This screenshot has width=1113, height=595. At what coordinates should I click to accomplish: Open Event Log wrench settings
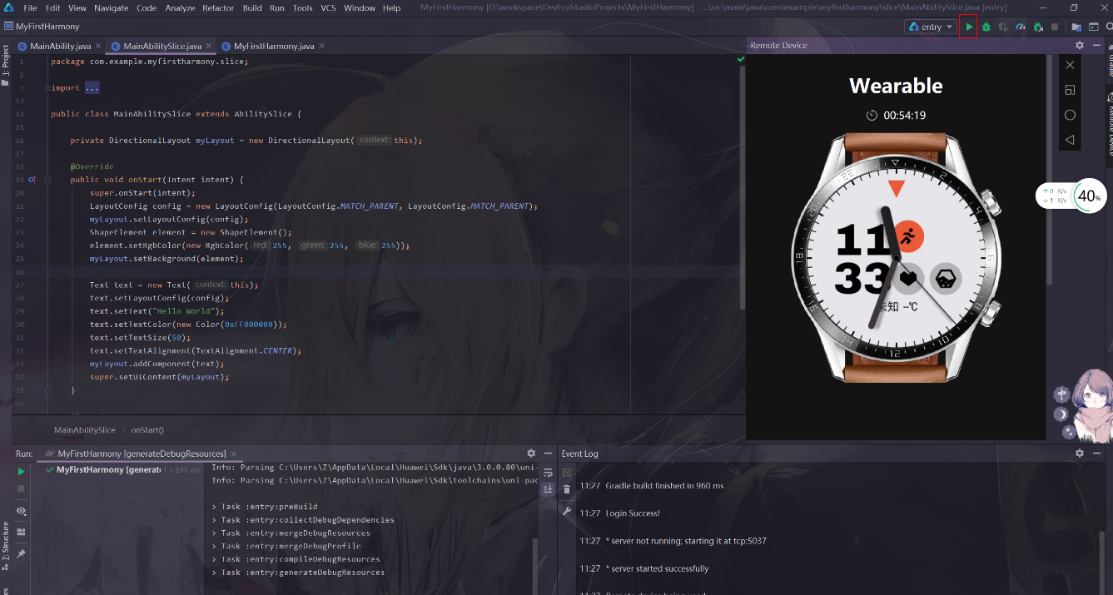tap(567, 511)
